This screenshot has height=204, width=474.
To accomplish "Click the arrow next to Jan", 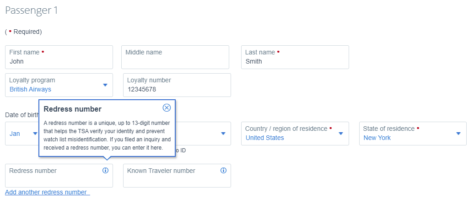I will click(x=35, y=134).
